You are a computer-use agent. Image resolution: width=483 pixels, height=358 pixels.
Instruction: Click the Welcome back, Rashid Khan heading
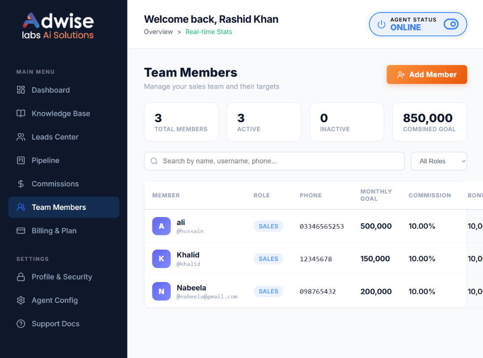pos(211,19)
